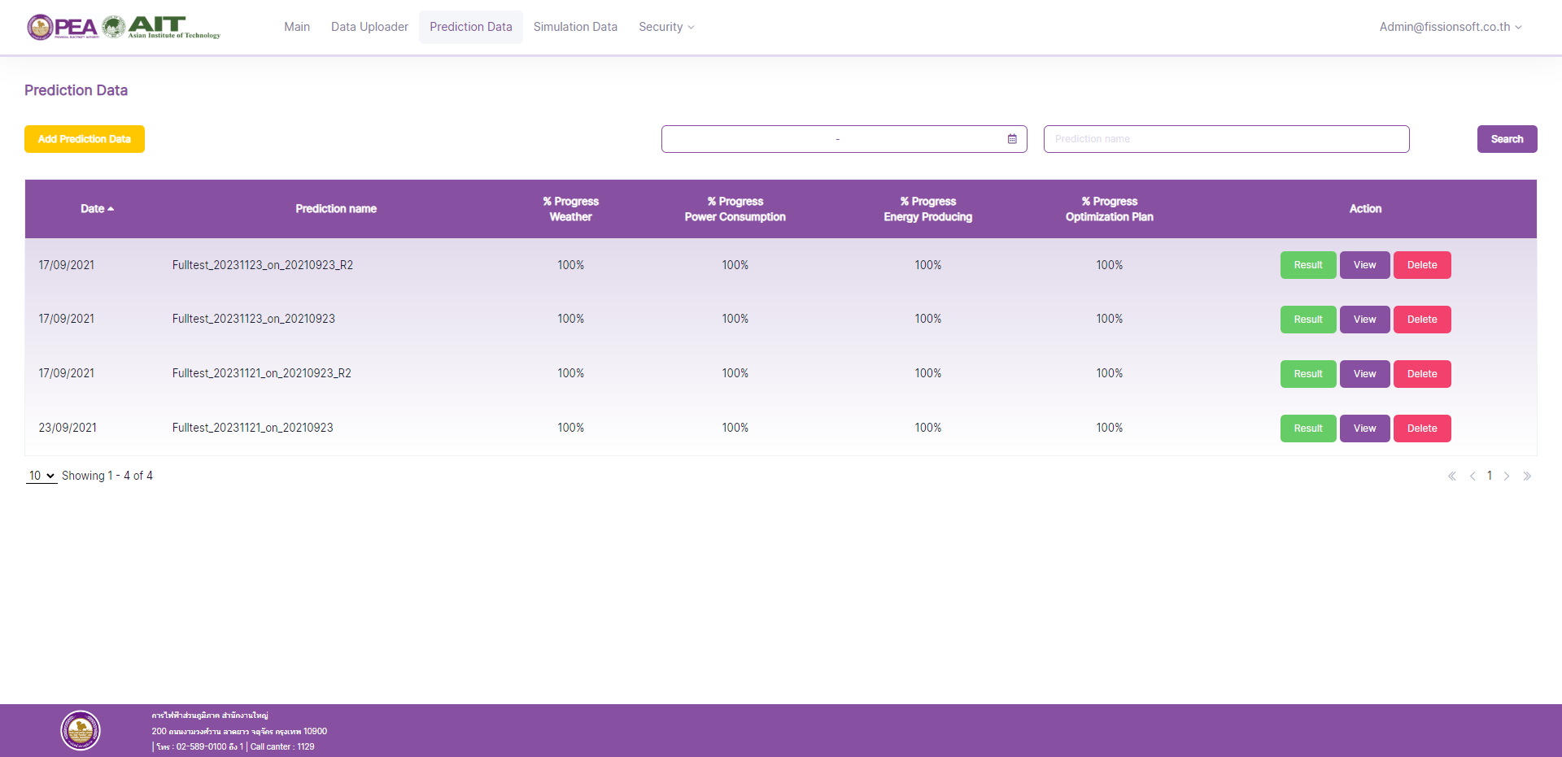Focus the Prediction name search field
1562x757 pixels.
point(1226,139)
